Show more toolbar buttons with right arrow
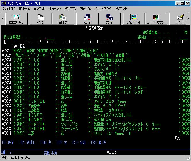 (x=188, y=19)
